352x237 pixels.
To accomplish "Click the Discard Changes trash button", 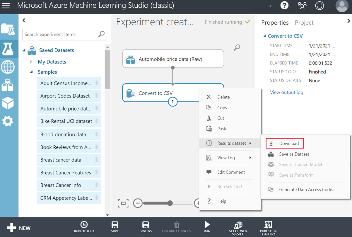I will tap(176, 227).
